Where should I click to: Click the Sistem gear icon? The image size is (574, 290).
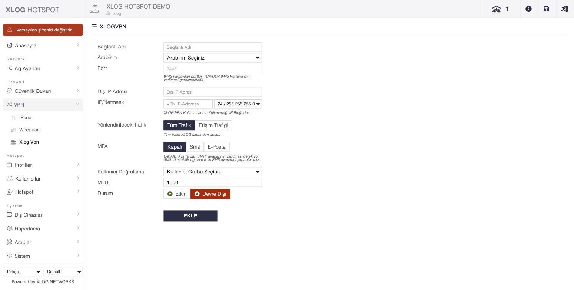coord(10,256)
